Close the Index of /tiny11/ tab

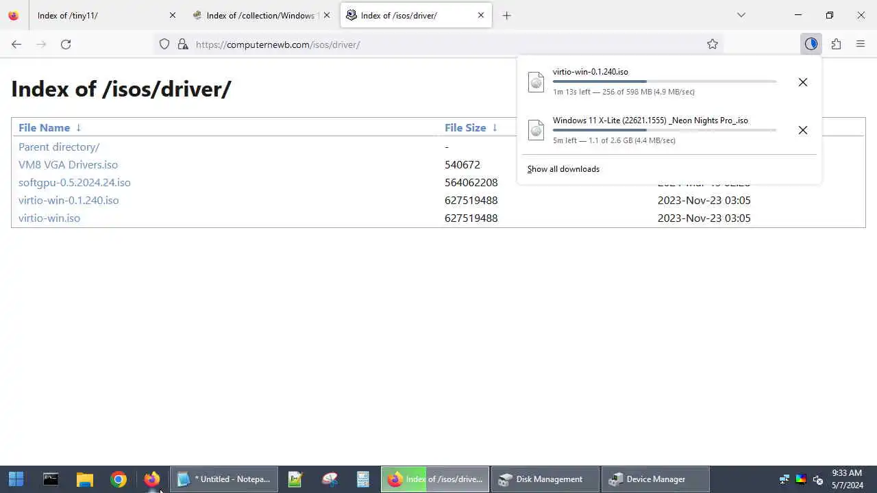click(x=173, y=15)
